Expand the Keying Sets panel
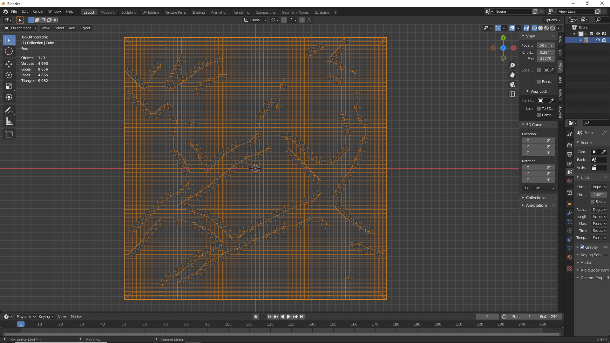 pos(591,255)
